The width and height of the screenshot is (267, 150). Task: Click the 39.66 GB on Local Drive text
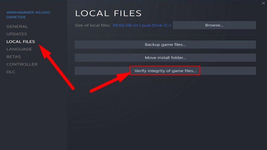[x=141, y=25]
